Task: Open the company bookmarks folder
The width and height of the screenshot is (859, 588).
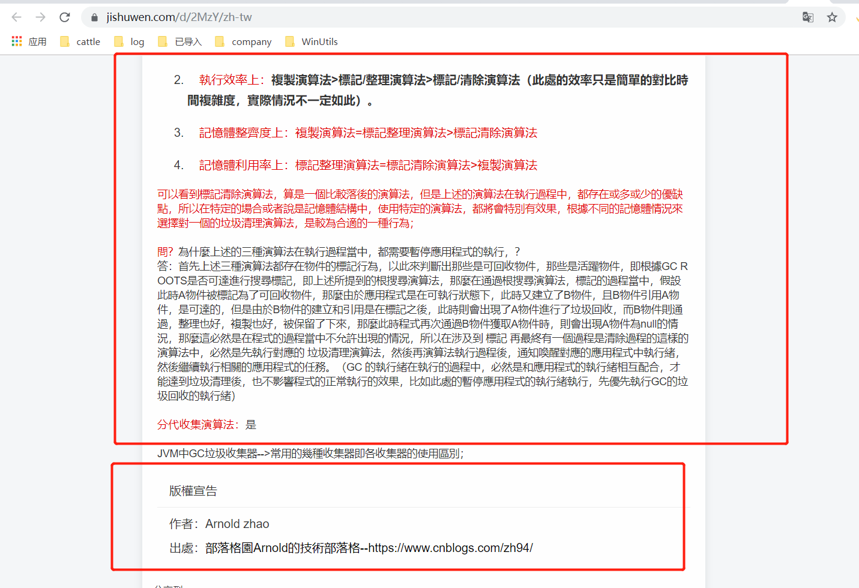Action: (244, 41)
